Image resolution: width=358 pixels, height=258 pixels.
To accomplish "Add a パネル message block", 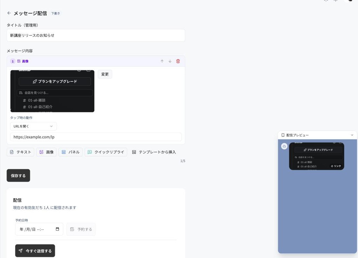I will [x=70, y=152].
